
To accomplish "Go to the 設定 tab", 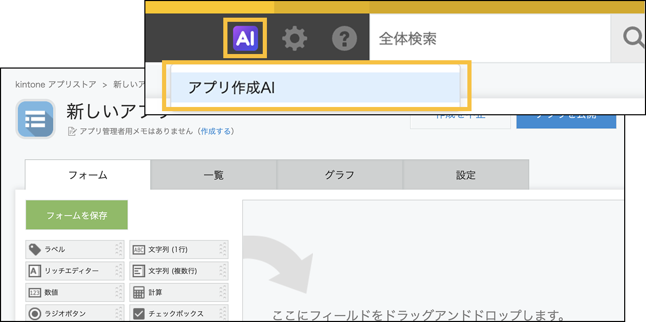I will tap(466, 175).
